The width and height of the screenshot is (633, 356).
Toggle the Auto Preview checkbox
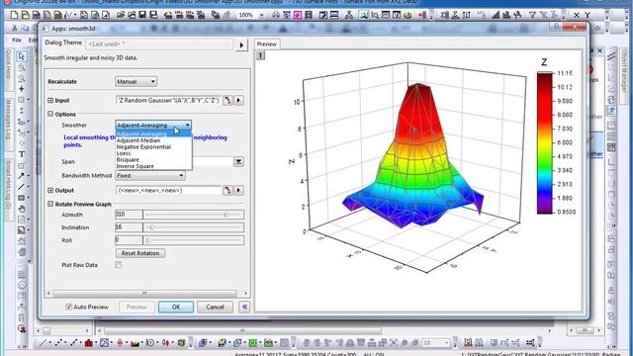pos(68,307)
